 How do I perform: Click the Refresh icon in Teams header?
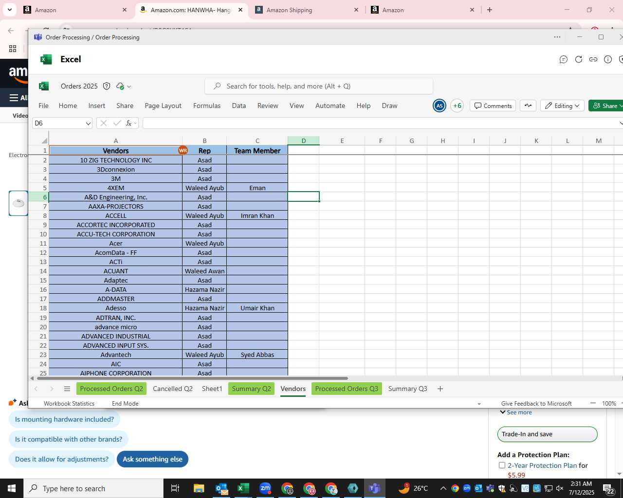[579, 59]
